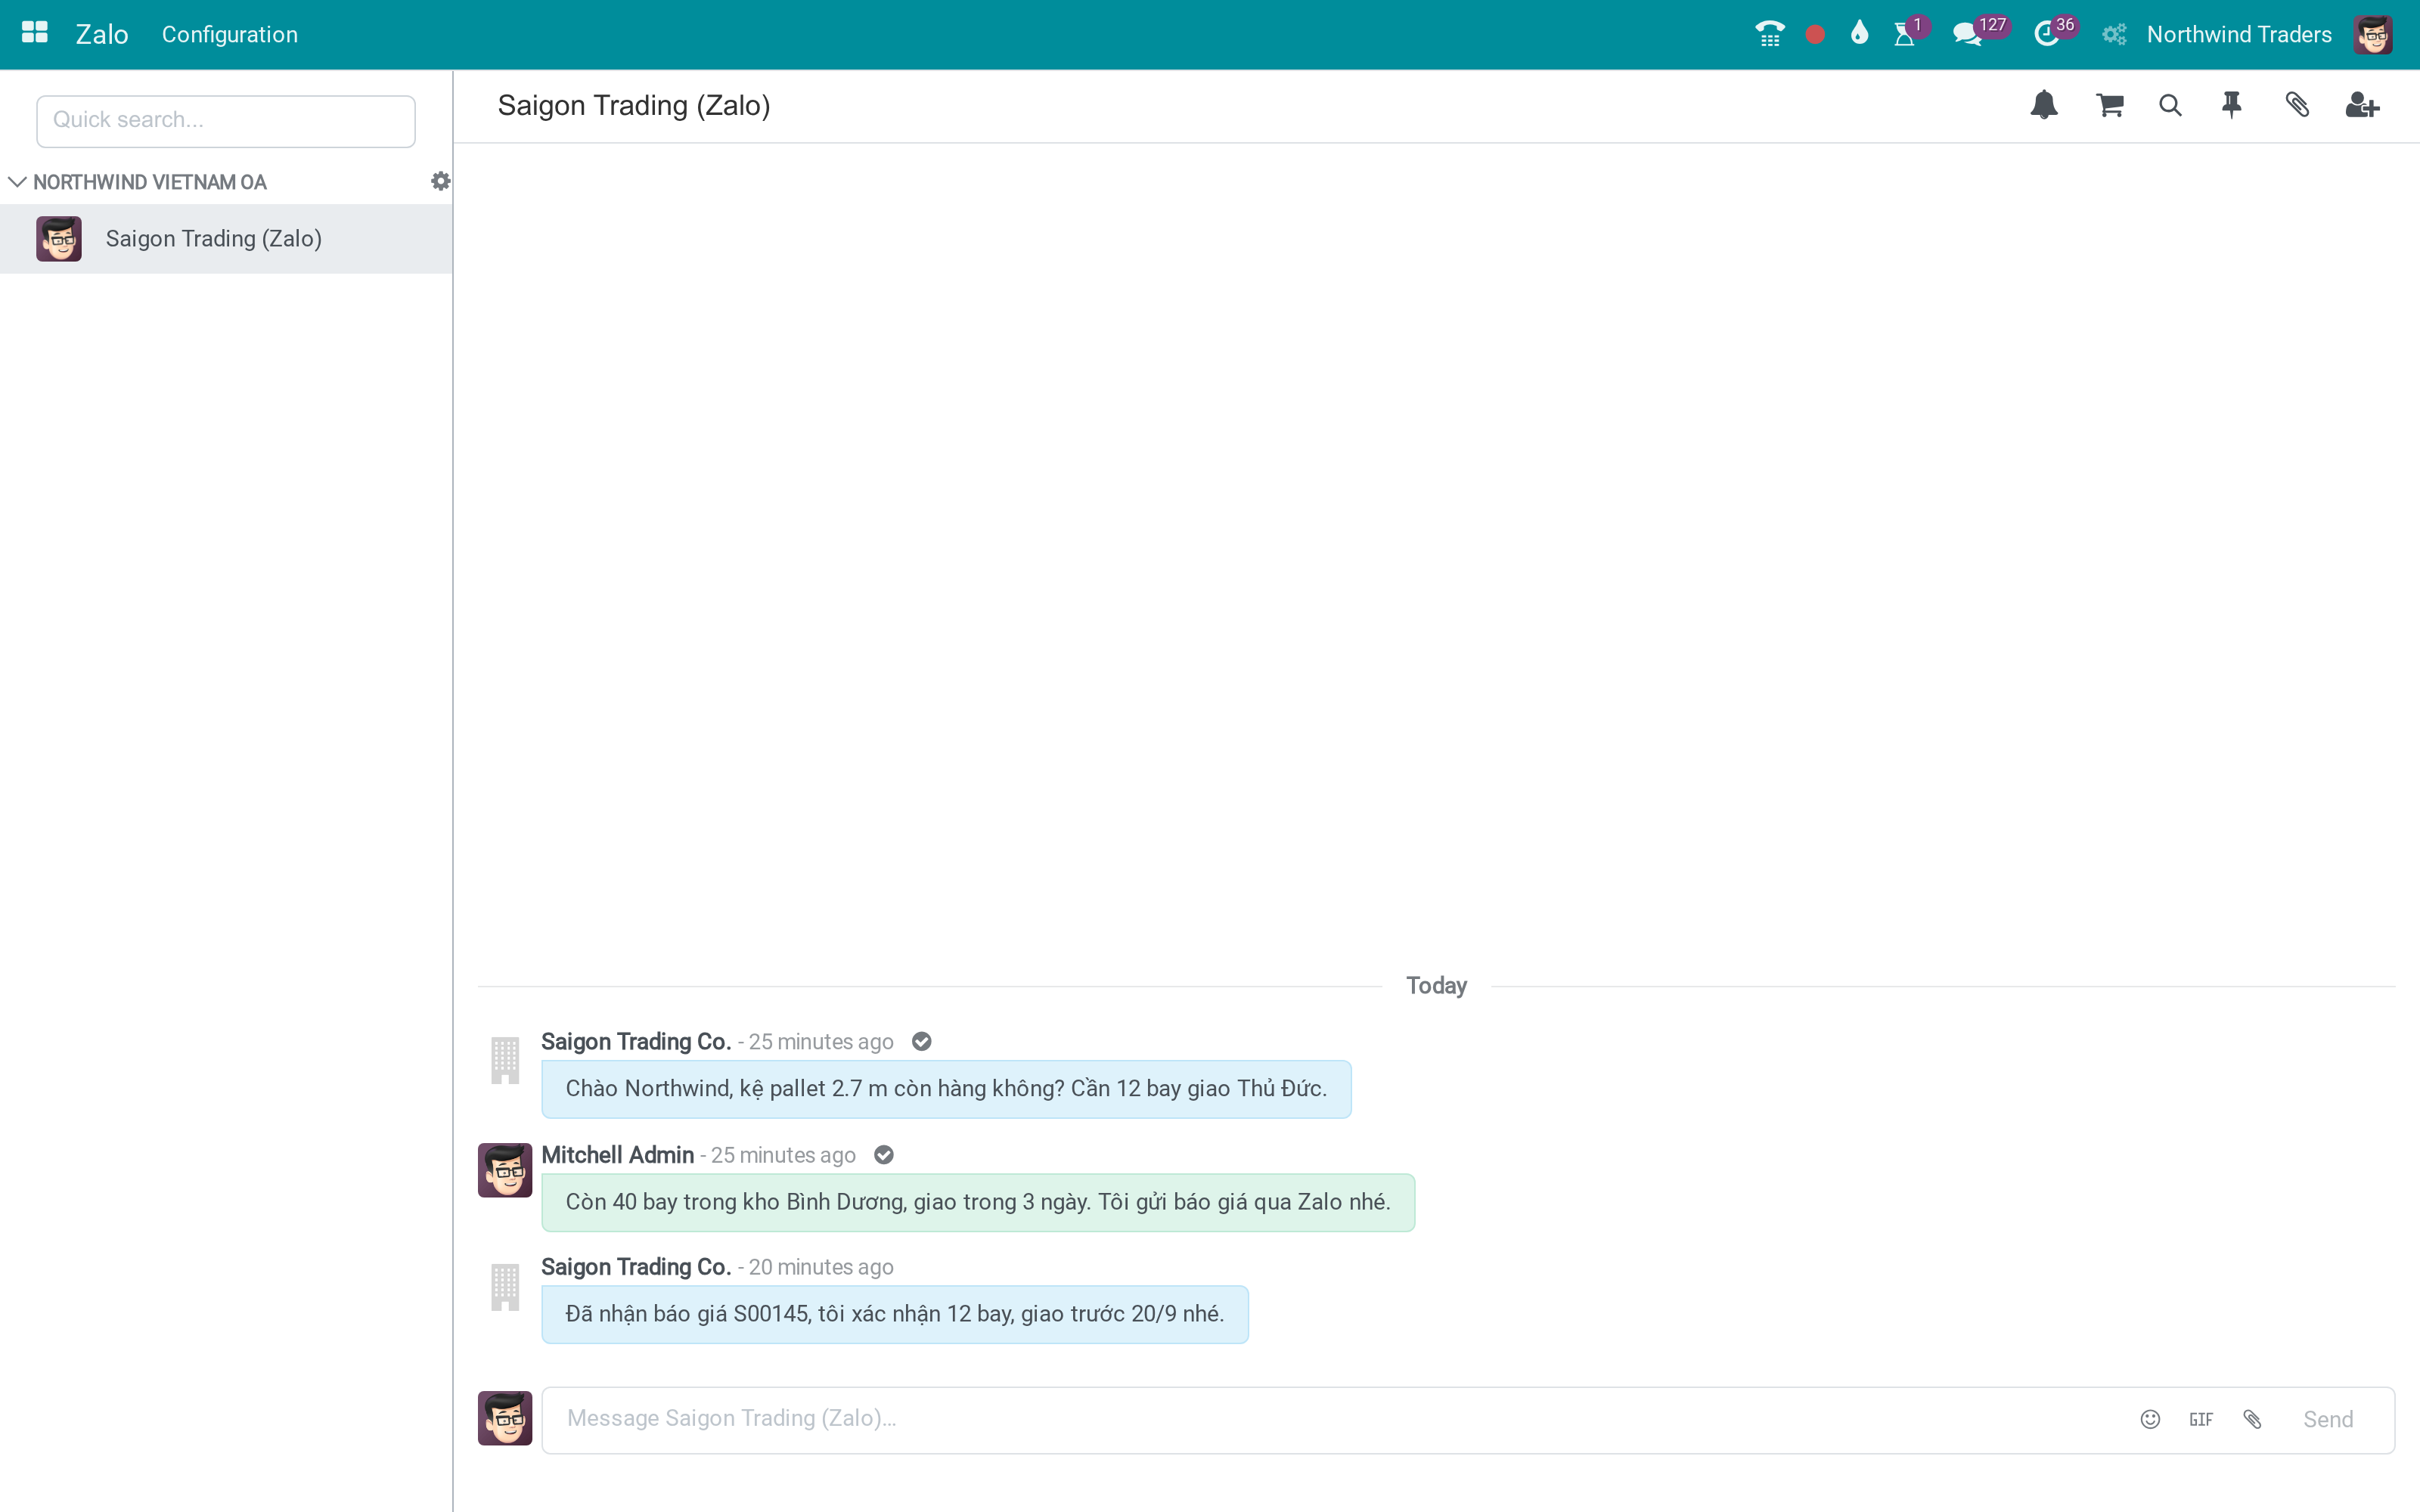The width and height of the screenshot is (2420, 1512).
Task: Search messages with magnifier icon
Action: [2170, 105]
